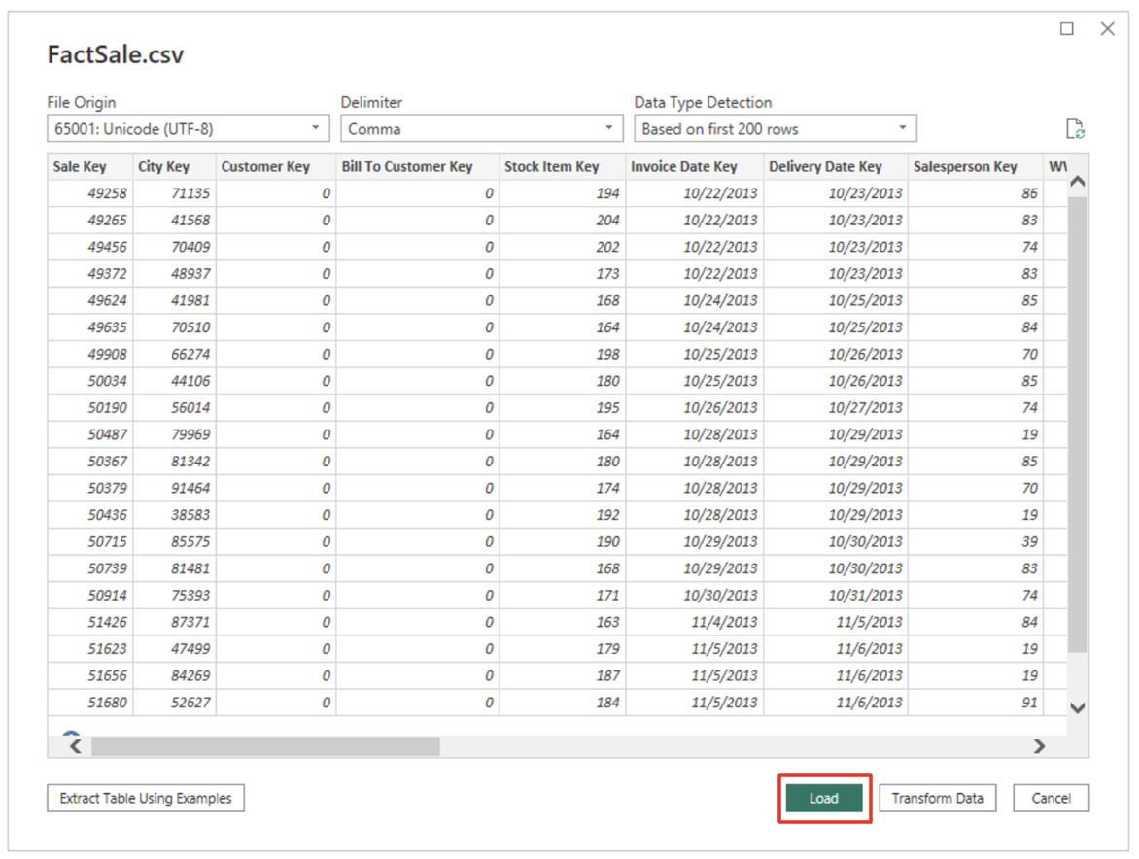Click the scroll down arrow of table
The height and width of the screenshot is (859, 1139).
point(1077,707)
